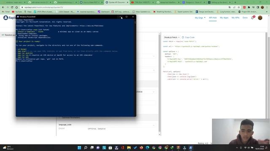
Task: Go to My APIs in navigation
Action: [x=235, y=18]
